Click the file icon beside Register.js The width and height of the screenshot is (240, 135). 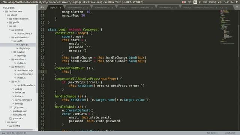(17, 48)
